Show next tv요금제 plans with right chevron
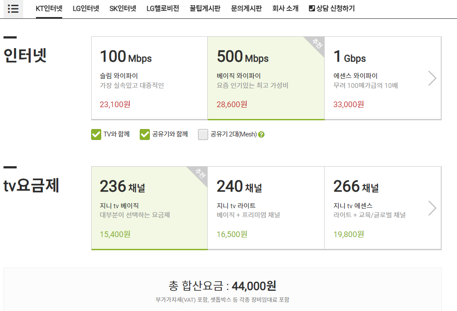This screenshot has width=457, height=311. 432,208
